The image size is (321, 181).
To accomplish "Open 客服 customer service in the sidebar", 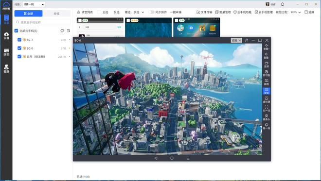I will [6, 68].
